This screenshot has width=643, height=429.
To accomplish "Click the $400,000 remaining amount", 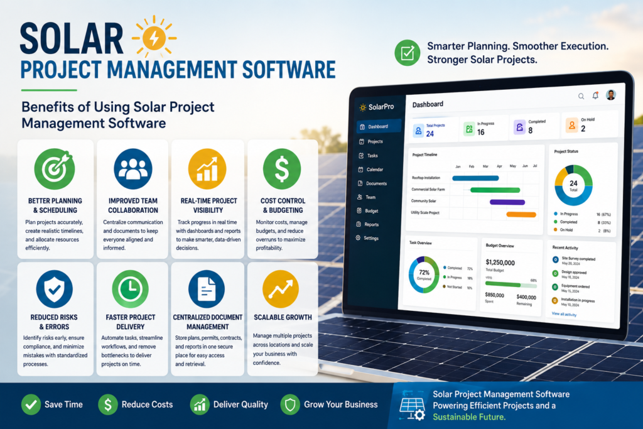I will pyautogui.click(x=526, y=297).
